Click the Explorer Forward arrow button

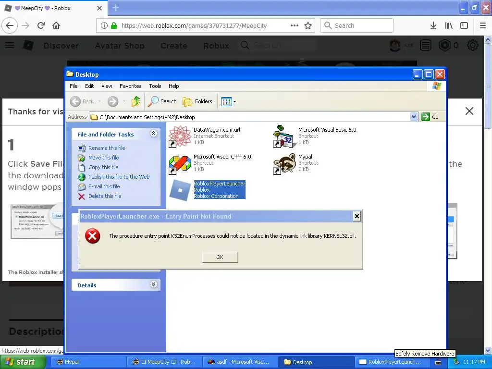(113, 101)
